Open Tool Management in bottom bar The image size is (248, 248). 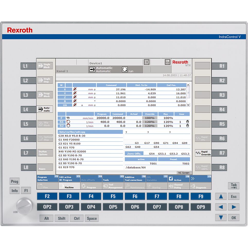113,186
